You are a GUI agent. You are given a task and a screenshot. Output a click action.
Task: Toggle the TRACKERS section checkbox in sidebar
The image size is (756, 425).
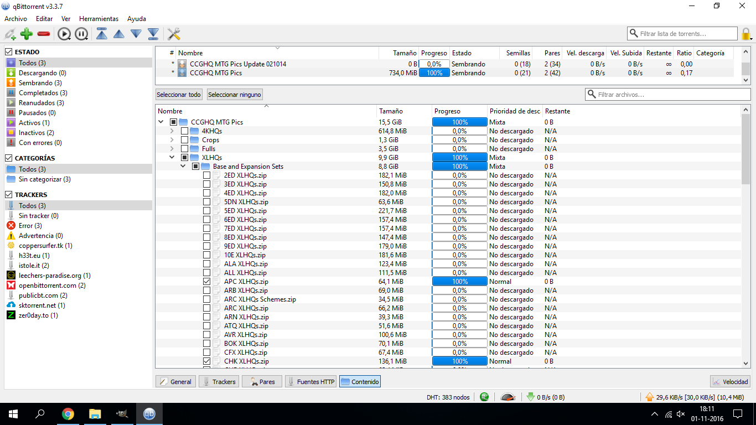click(9, 195)
